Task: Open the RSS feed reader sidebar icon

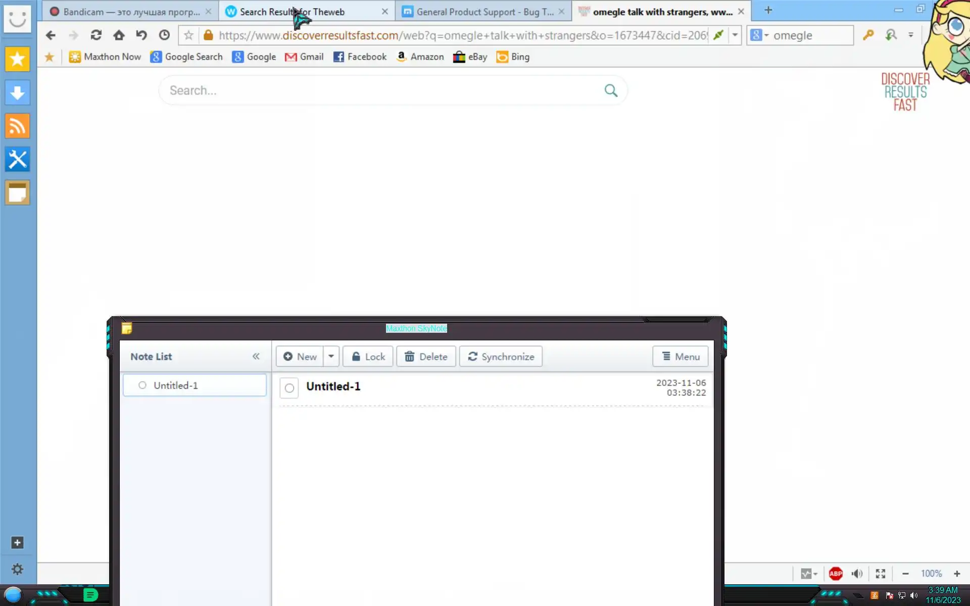Action: point(17,126)
